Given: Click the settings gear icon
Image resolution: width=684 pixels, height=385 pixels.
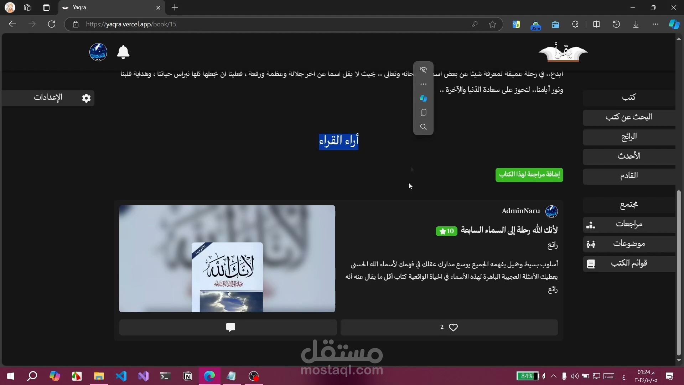Looking at the screenshot, I should pos(86,98).
